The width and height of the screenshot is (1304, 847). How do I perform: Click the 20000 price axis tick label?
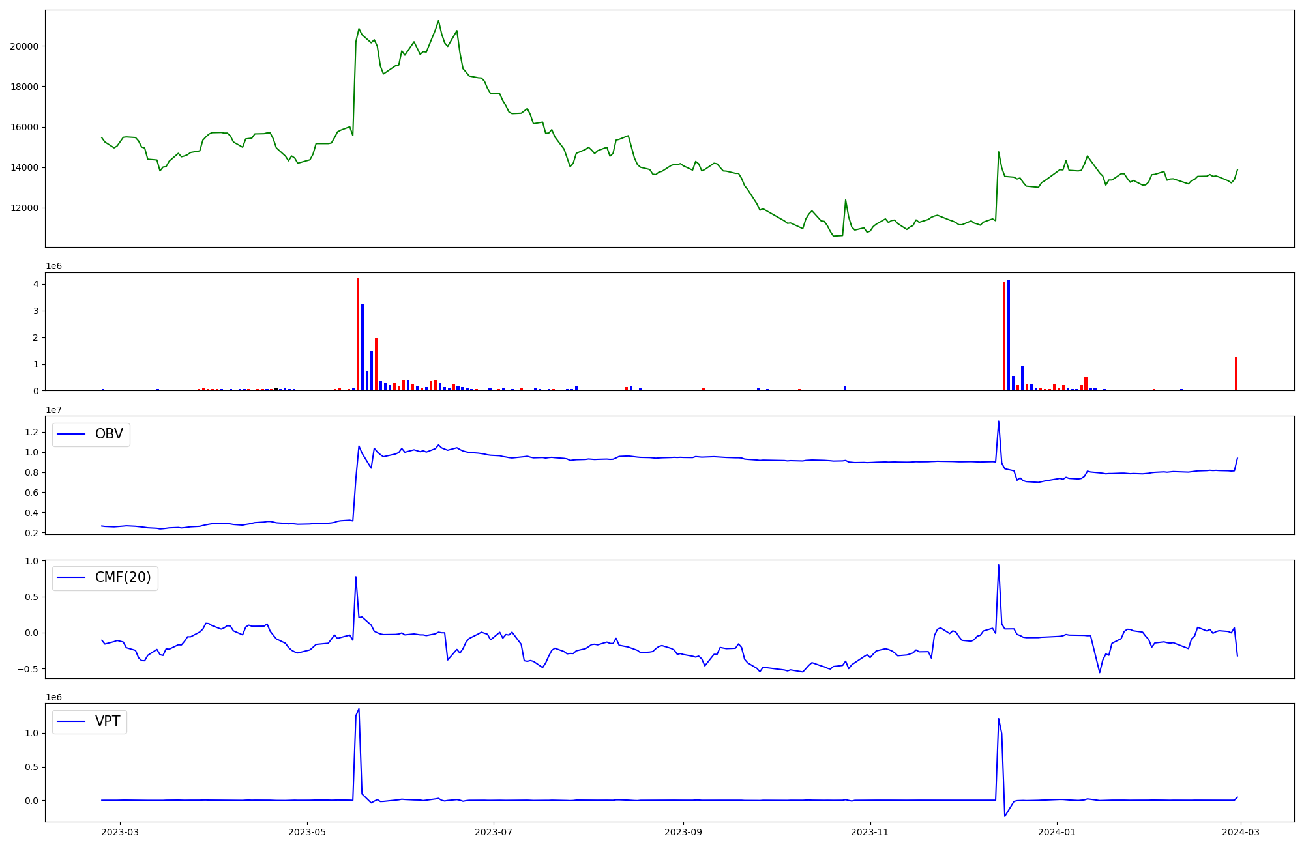(x=24, y=46)
